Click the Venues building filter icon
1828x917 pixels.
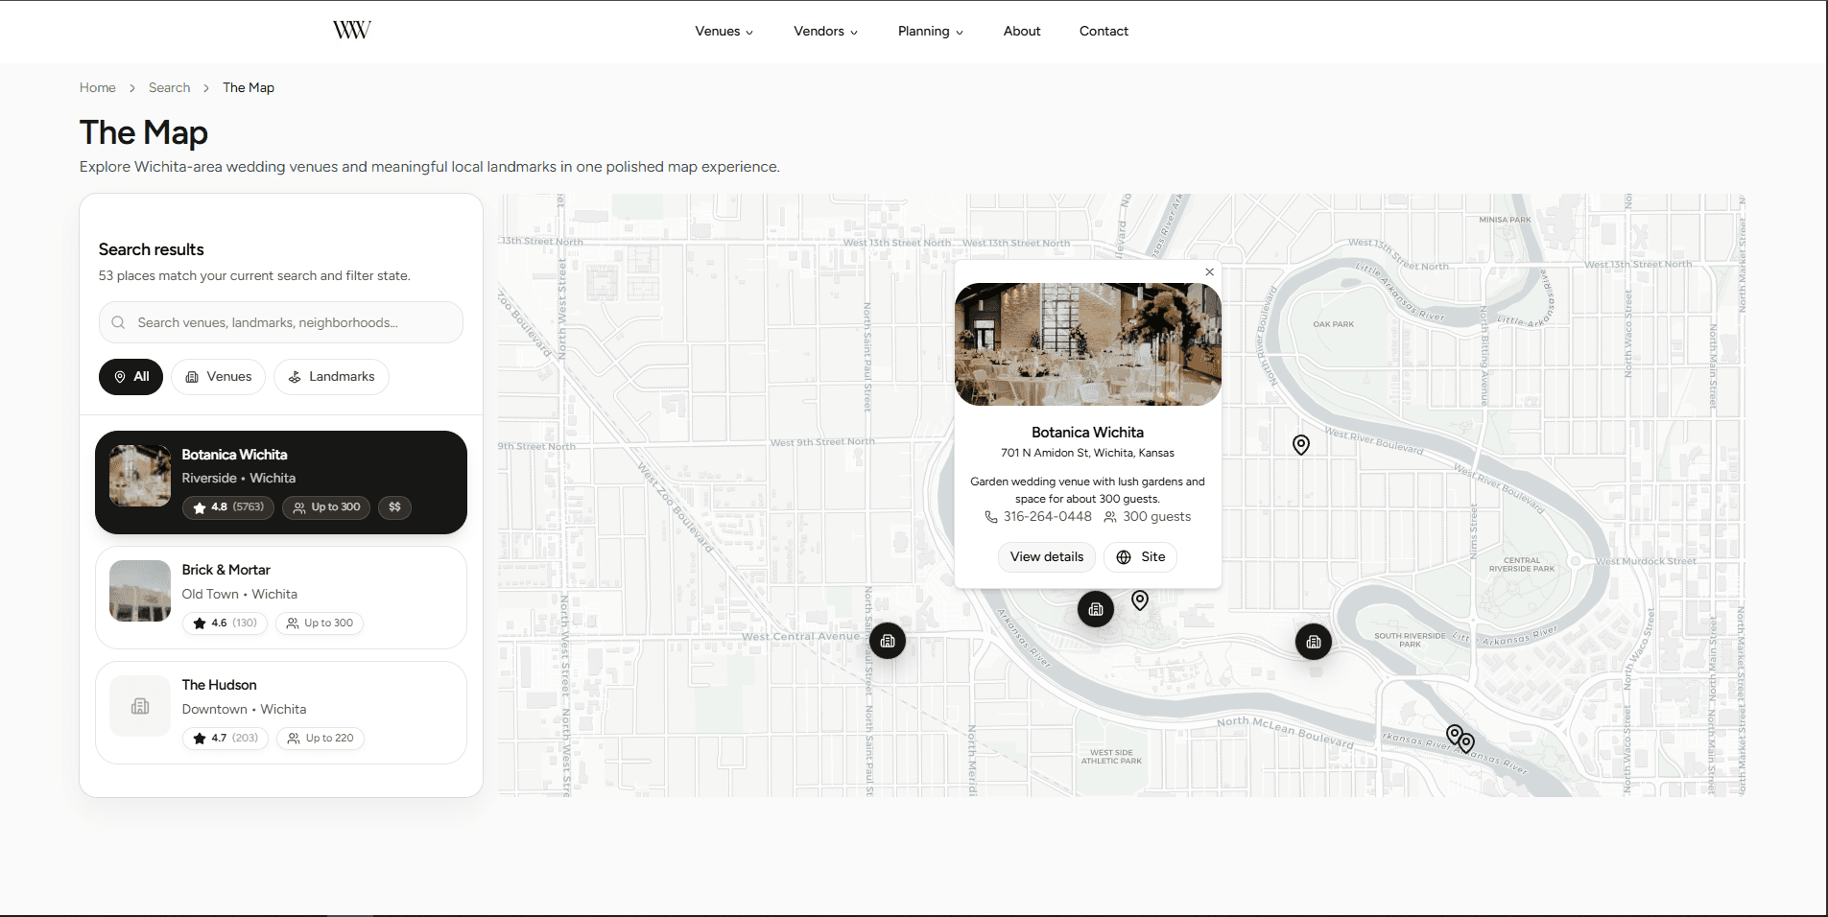coord(193,377)
